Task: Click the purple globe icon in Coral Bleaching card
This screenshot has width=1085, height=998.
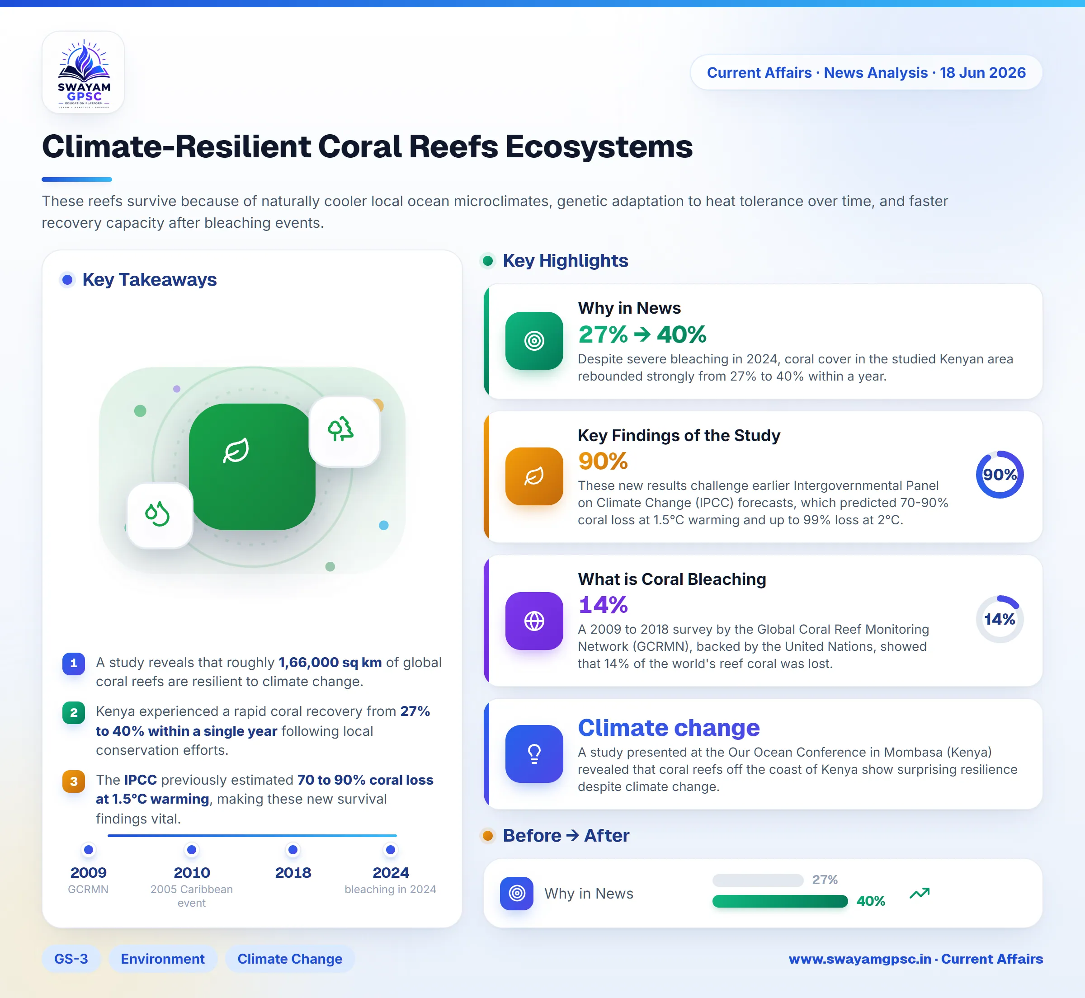Action: click(x=533, y=621)
